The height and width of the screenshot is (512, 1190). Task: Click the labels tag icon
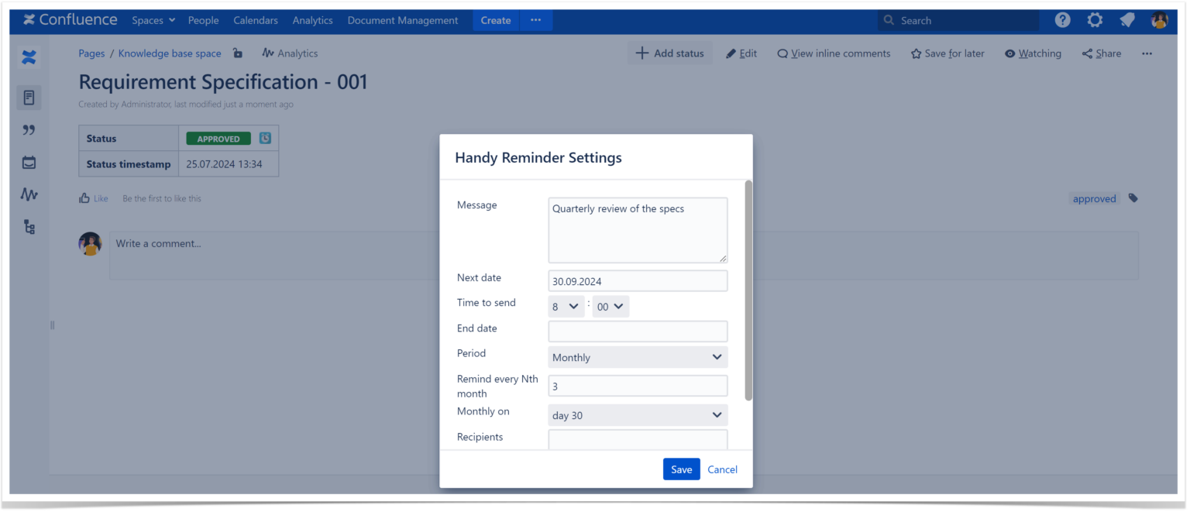click(x=1133, y=198)
